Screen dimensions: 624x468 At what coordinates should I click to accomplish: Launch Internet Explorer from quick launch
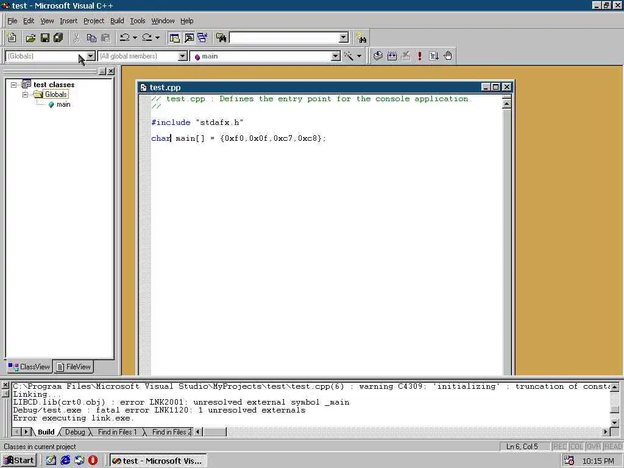65,461
